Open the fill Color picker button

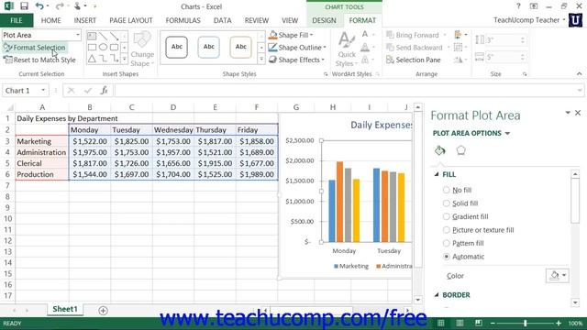pos(558,276)
